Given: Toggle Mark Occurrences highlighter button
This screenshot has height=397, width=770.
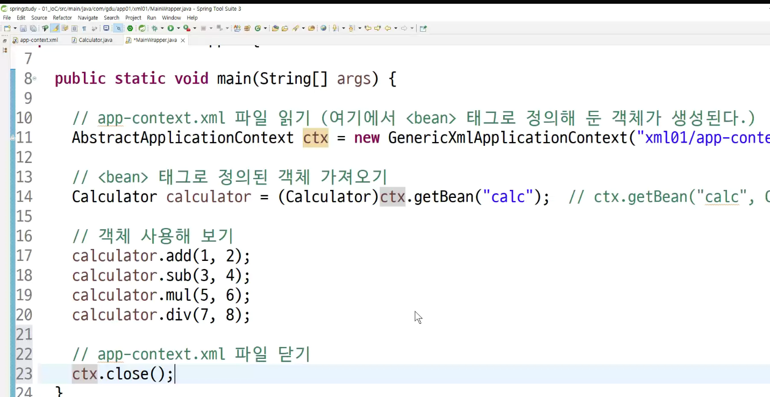Looking at the screenshot, I should [x=55, y=29].
